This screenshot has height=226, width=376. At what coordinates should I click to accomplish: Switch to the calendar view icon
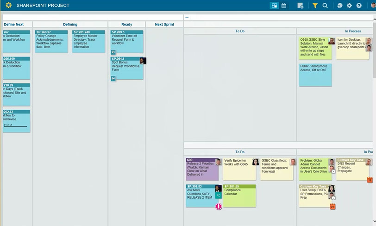(x=284, y=6)
